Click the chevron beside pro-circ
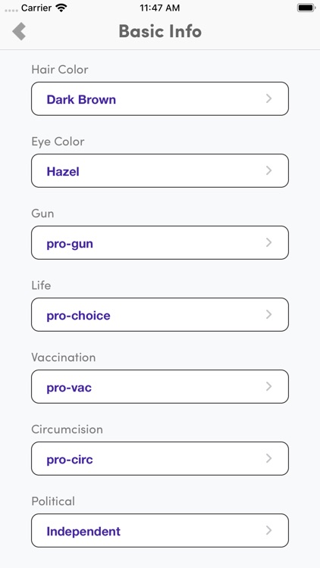Viewport: 320px width, 568px height. (269, 459)
